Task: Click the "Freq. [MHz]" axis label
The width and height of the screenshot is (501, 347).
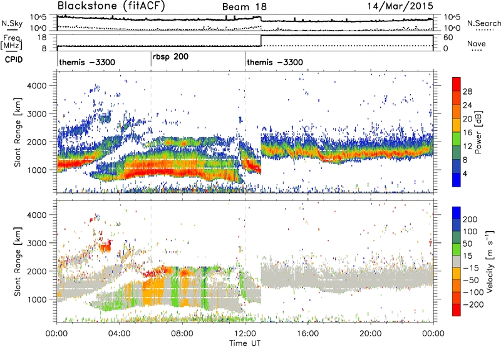Action: pos(11,43)
